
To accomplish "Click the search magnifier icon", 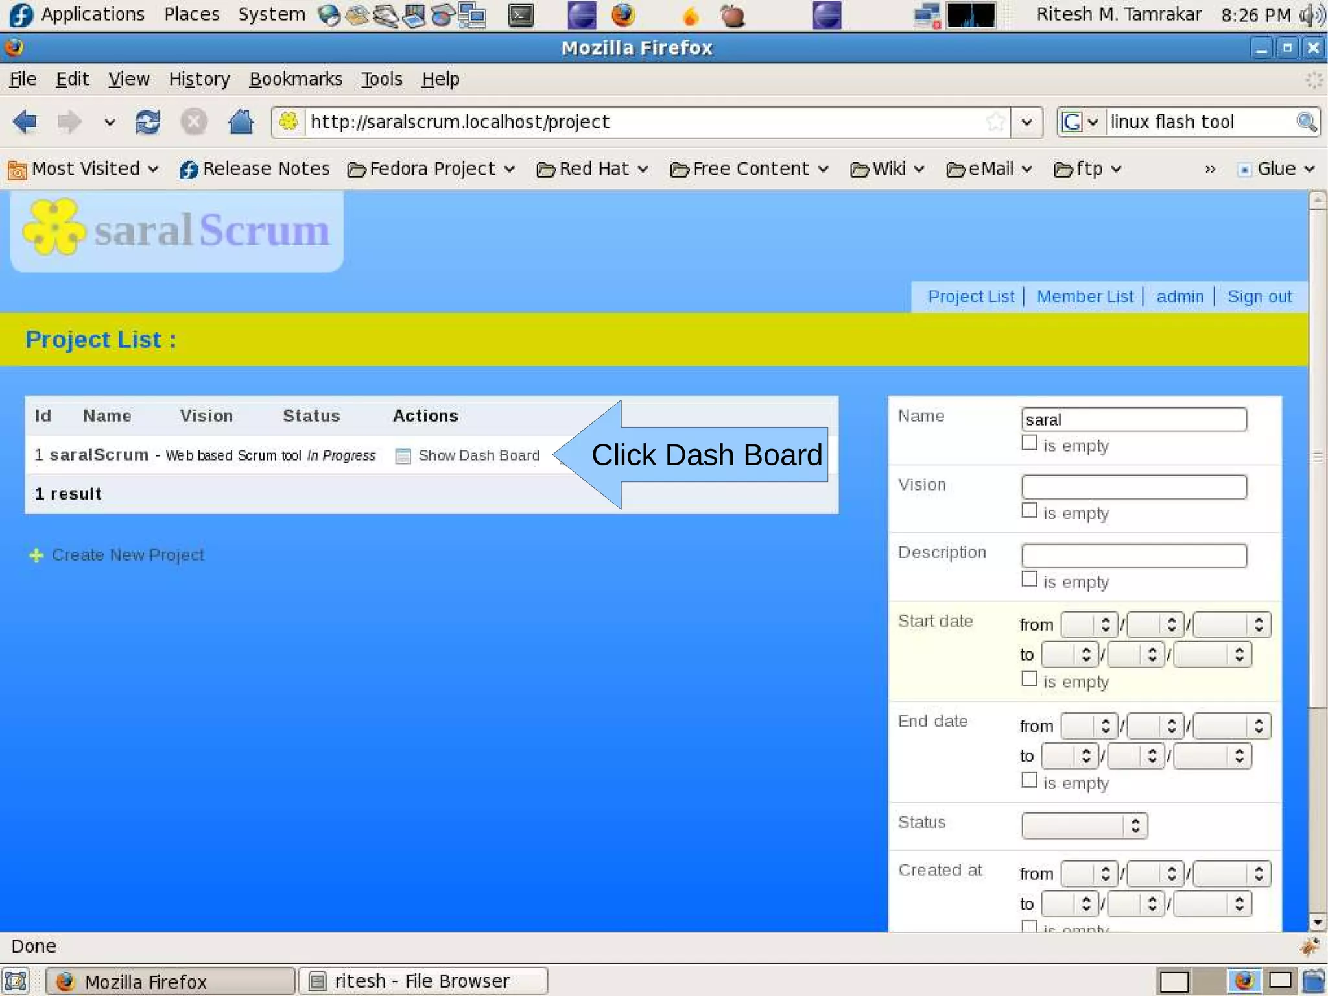I will pos(1306,121).
